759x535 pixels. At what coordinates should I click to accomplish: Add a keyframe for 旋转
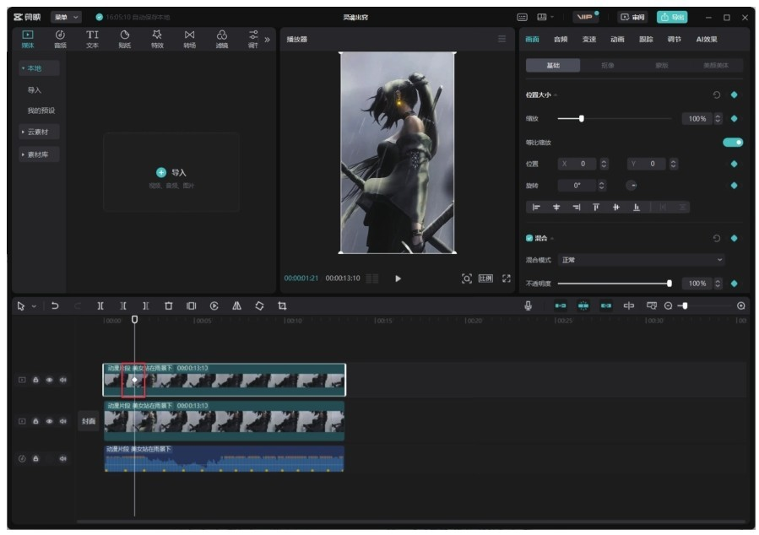(x=735, y=186)
